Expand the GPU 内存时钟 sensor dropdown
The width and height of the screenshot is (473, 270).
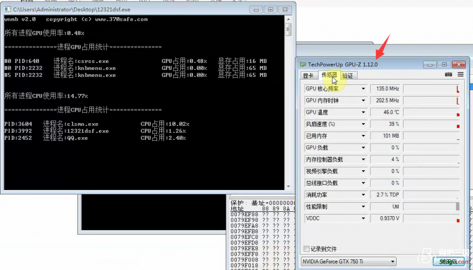(x=363, y=100)
